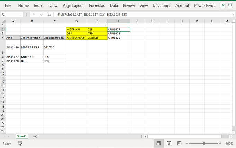Select yellow cell D4 MDTP APIDES
This screenshot has width=236, height=148.
(76, 38)
